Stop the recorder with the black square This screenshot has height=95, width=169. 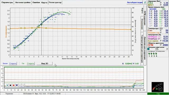pyautogui.click(x=11, y=85)
